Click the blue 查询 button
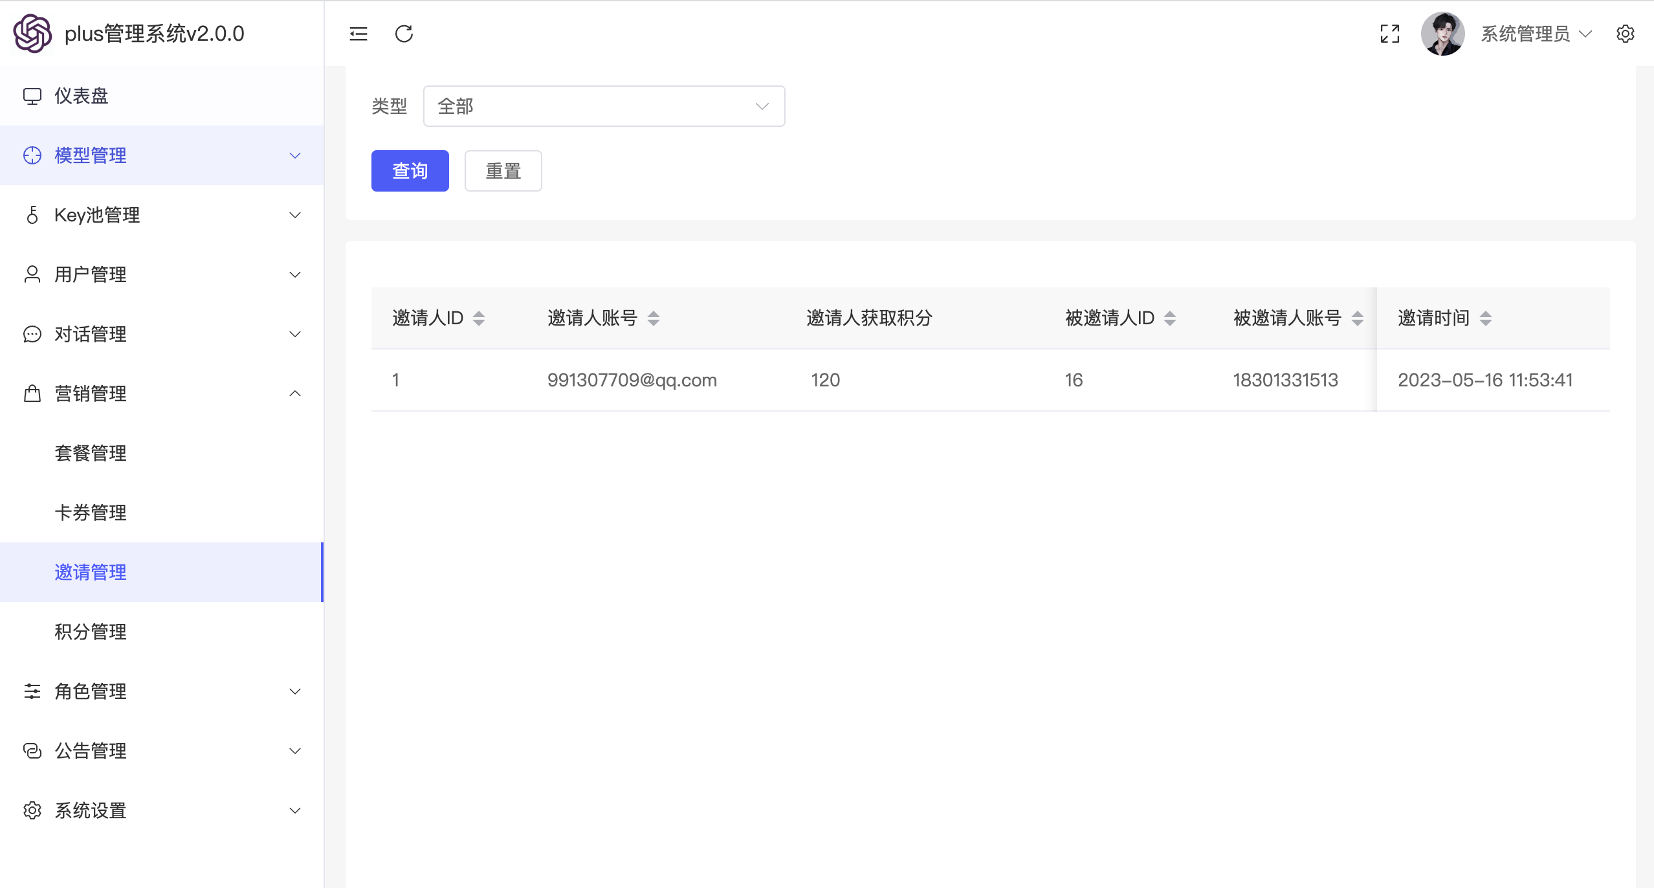 [410, 171]
